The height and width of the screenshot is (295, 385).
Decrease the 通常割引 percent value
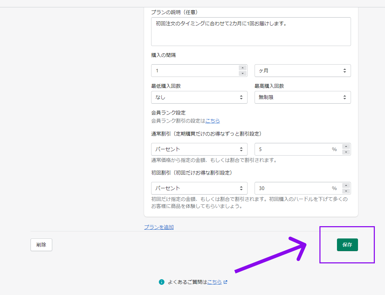tap(346, 152)
